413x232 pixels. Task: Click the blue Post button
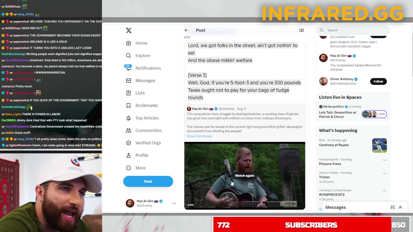(148, 181)
